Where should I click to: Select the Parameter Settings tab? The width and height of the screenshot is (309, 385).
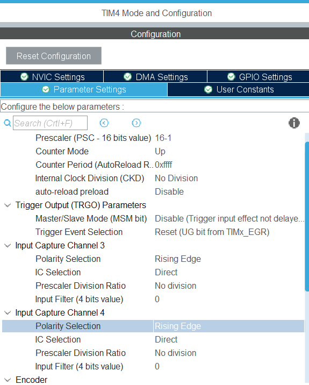coord(84,89)
